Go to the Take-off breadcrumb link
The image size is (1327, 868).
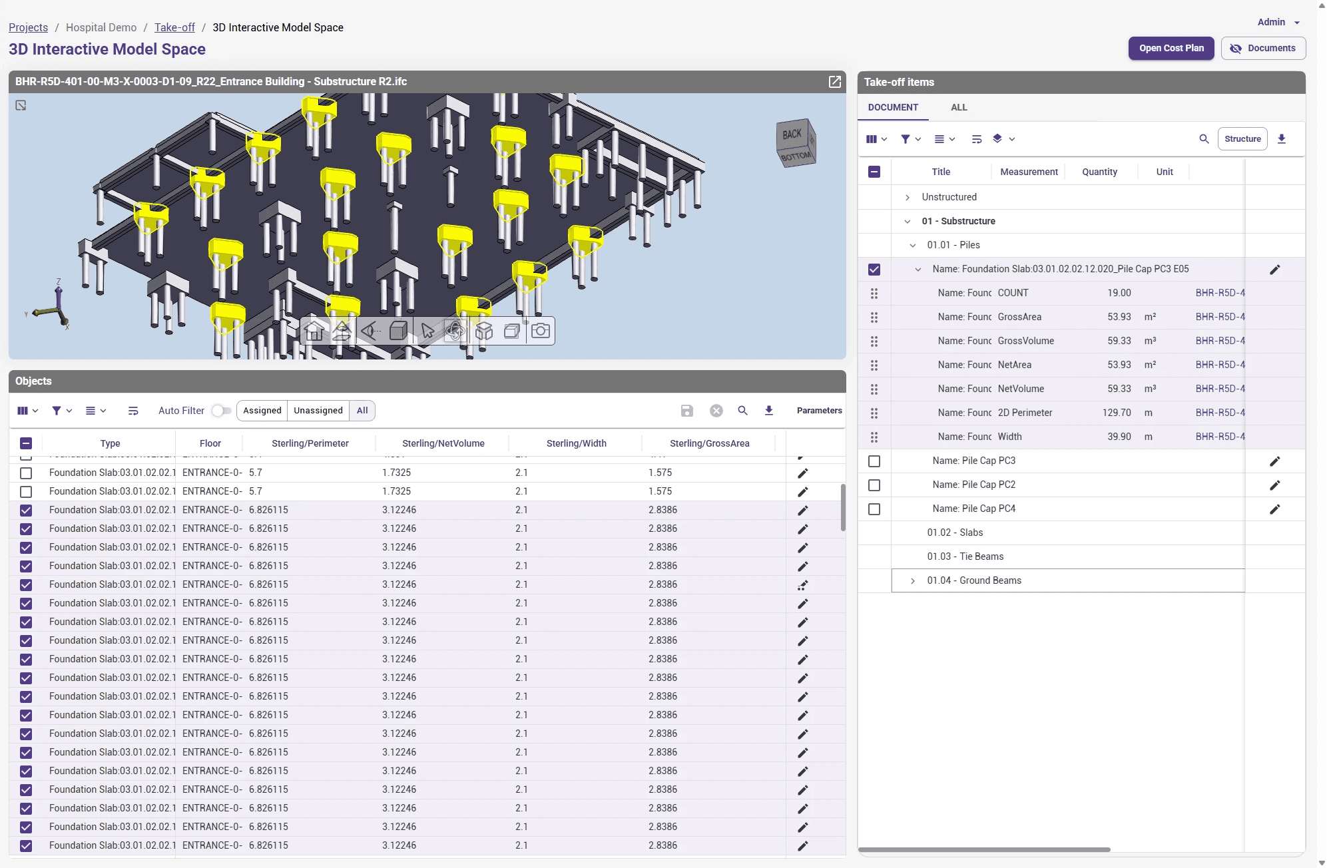point(174,27)
